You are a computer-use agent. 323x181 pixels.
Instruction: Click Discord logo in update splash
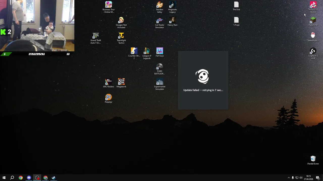[x=202, y=76]
